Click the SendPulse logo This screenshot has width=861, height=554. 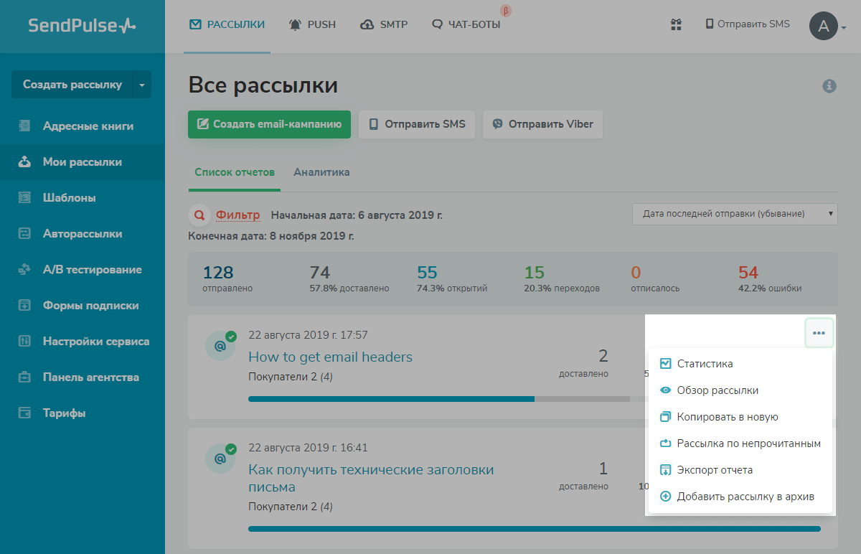pos(82,26)
